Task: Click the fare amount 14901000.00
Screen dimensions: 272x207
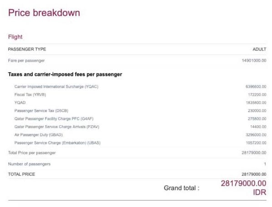Action: pyautogui.click(x=254, y=60)
